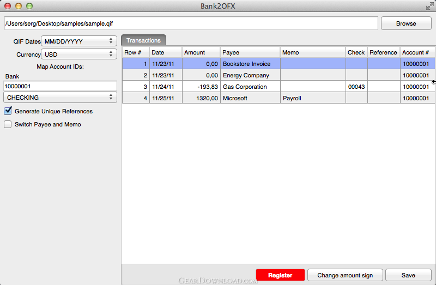Click row number 3 cell

click(136, 87)
